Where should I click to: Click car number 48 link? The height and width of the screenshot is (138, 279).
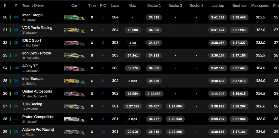point(16,30)
